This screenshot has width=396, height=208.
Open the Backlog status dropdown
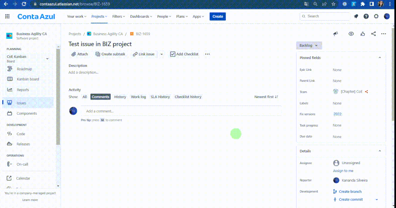click(309, 45)
